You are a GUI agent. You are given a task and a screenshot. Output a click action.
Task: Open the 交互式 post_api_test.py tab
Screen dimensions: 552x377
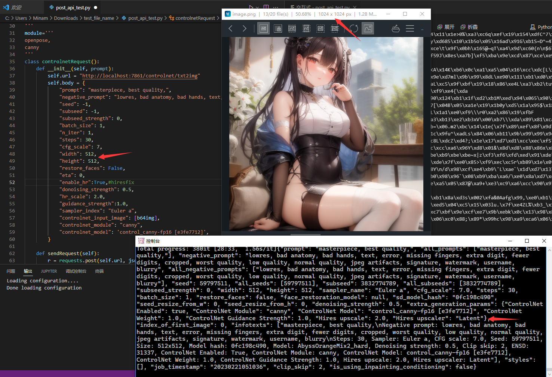coord(323,7)
